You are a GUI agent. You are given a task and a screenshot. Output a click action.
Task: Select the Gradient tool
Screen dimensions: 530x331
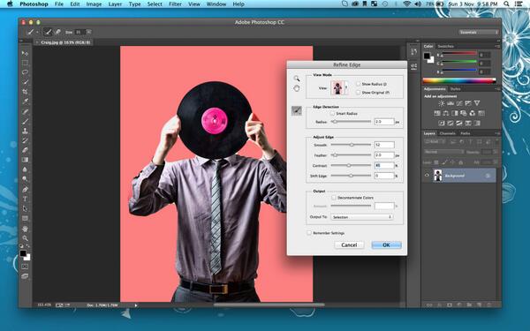25,160
